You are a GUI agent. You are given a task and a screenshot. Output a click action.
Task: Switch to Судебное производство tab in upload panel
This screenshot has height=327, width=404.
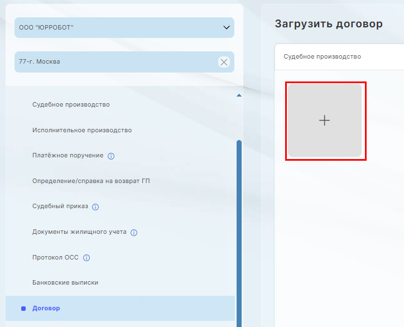tap(322, 56)
